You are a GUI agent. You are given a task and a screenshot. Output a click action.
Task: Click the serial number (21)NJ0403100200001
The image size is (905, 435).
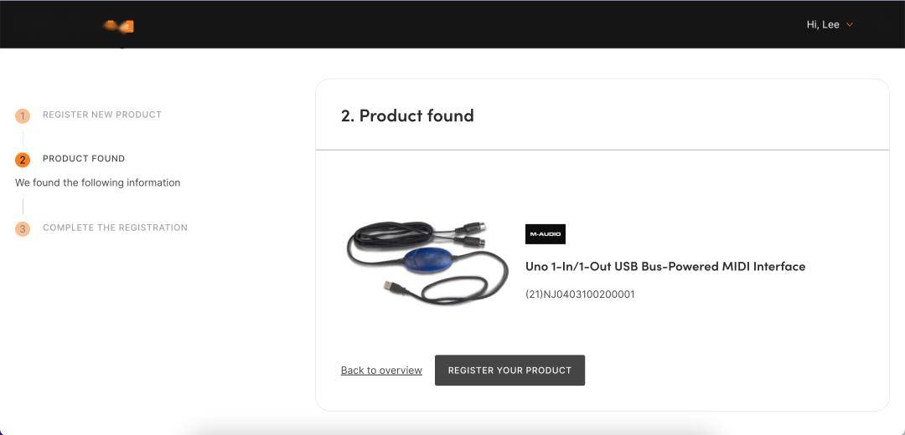click(580, 294)
